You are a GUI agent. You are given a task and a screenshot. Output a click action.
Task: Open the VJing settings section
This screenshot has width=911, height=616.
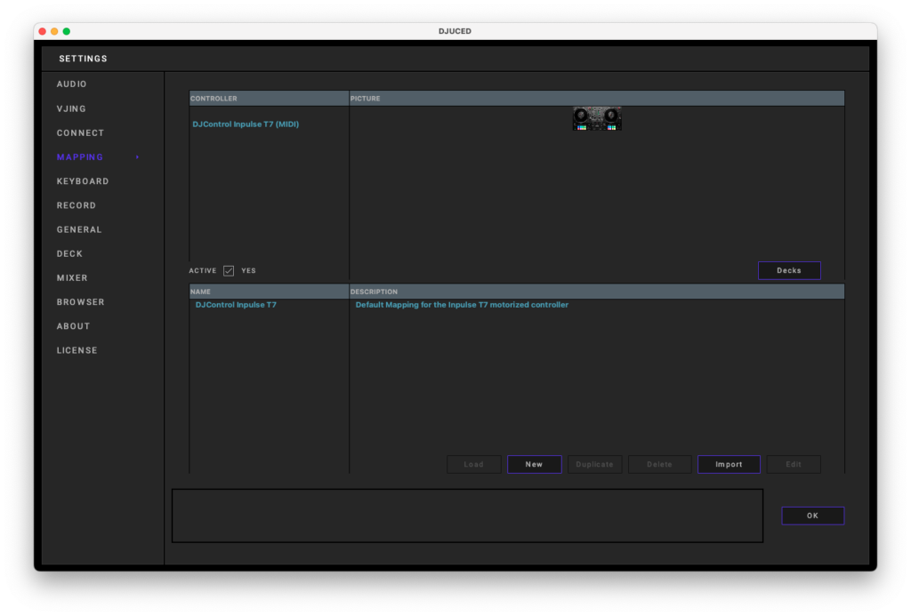coord(72,108)
